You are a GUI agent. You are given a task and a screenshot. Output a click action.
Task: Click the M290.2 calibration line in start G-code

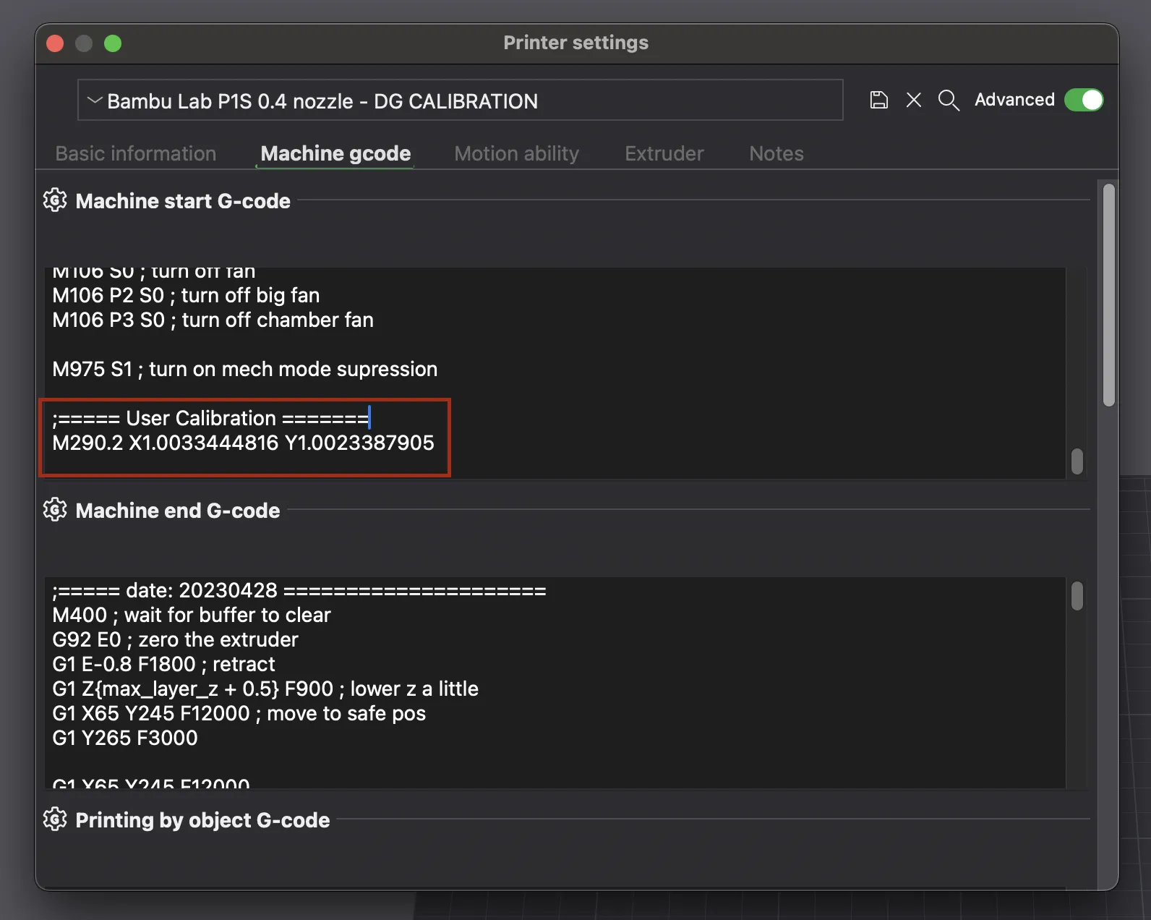(x=243, y=443)
